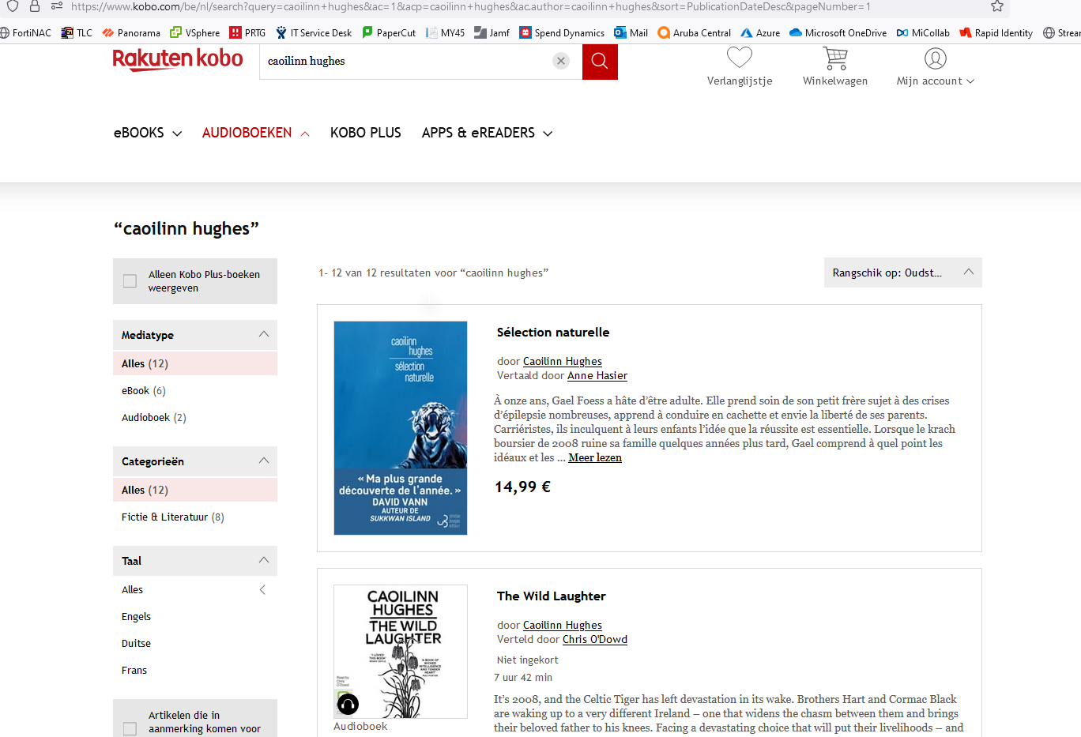The height and width of the screenshot is (737, 1081).
Task: Open the TLC bookmark
Action: click(77, 32)
